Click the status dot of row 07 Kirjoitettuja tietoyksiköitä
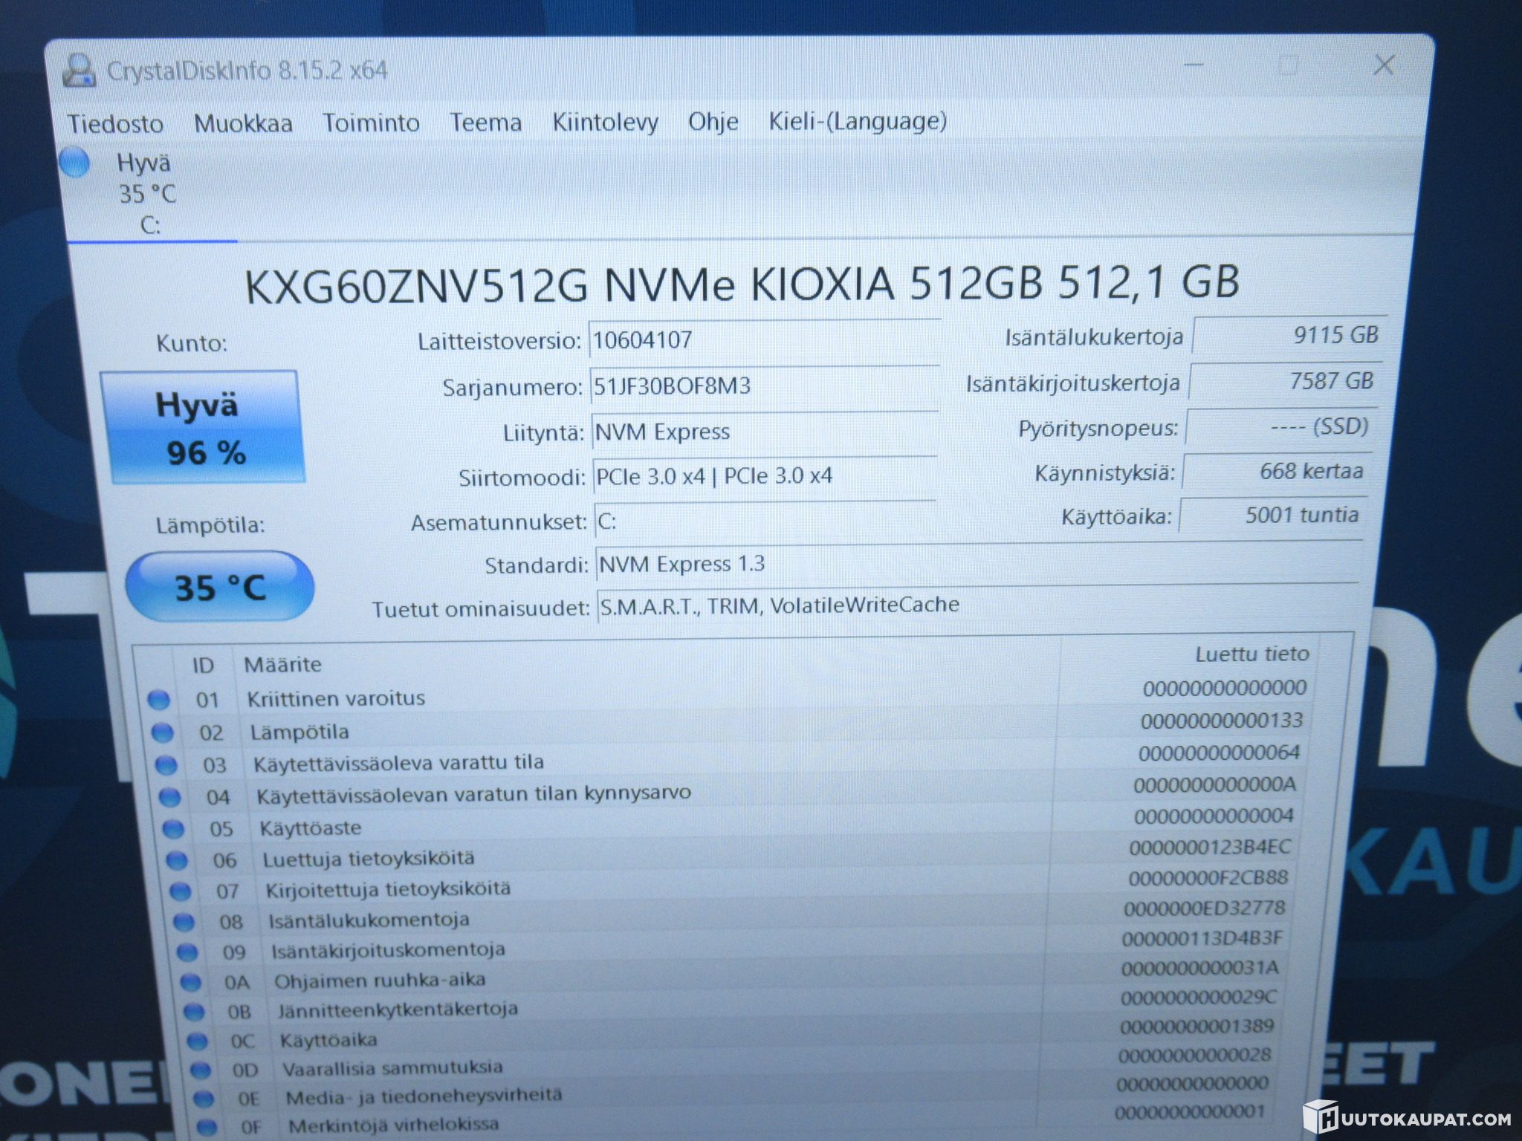The height and width of the screenshot is (1141, 1522). point(180,891)
